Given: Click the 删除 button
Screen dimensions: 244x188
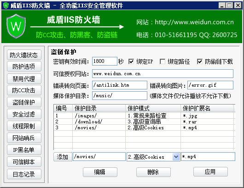Looking at the screenshot, I should click(153, 172).
